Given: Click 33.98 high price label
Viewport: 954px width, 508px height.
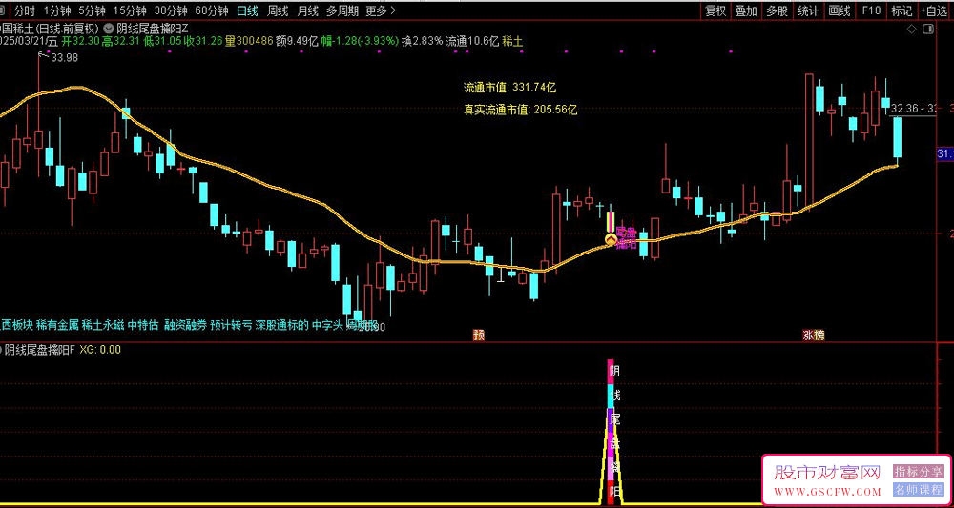Looking at the screenshot, I should tap(65, 58).
